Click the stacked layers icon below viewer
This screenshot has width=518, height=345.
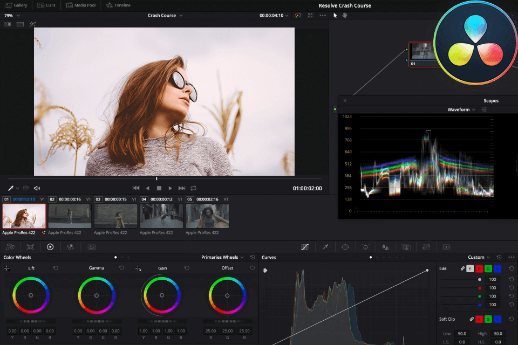26,188
